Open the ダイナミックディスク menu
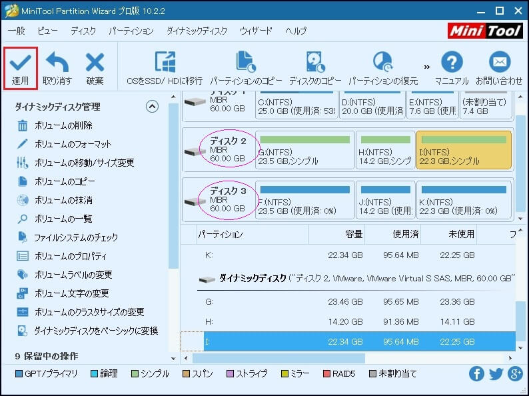The width and height of the screenshot is (529, 396). (x=197, y=31)
